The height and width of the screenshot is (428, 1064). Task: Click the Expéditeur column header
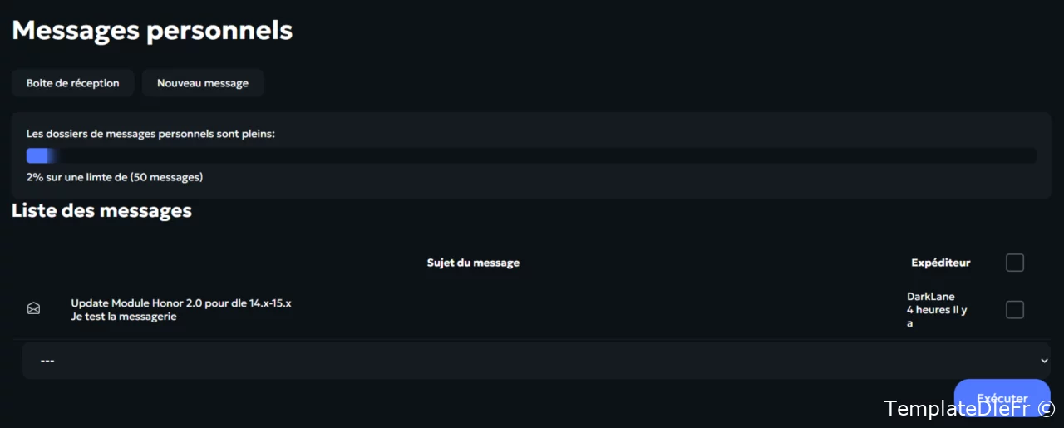(941, 263)
